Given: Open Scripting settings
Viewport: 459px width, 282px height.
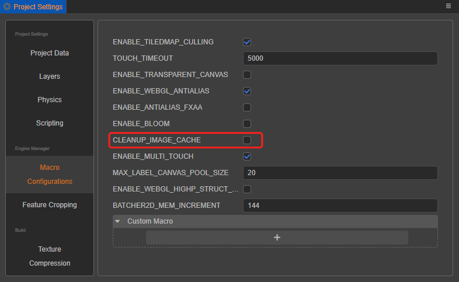Looking at the screenshot, I should (50, 123).
